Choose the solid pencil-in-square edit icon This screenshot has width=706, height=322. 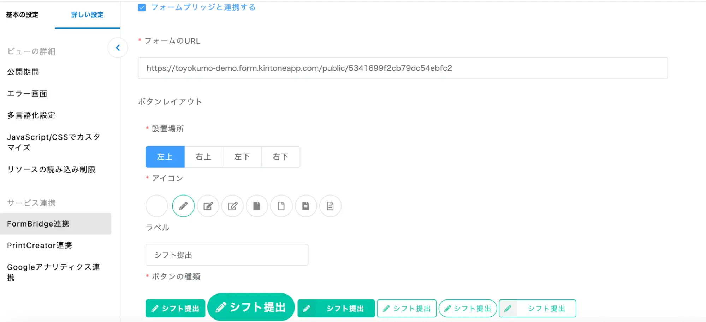pos(208,206)
